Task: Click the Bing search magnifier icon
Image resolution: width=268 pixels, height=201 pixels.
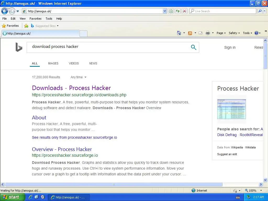Action: click(x=193, y=47)
